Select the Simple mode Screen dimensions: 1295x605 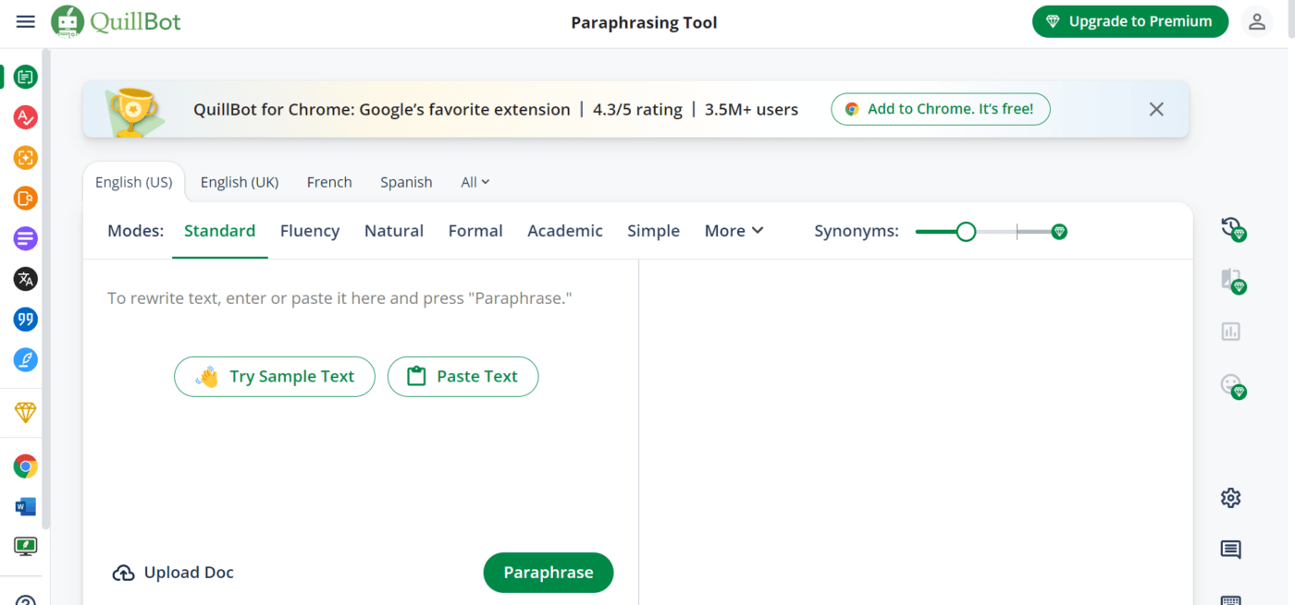coord(653,231)
